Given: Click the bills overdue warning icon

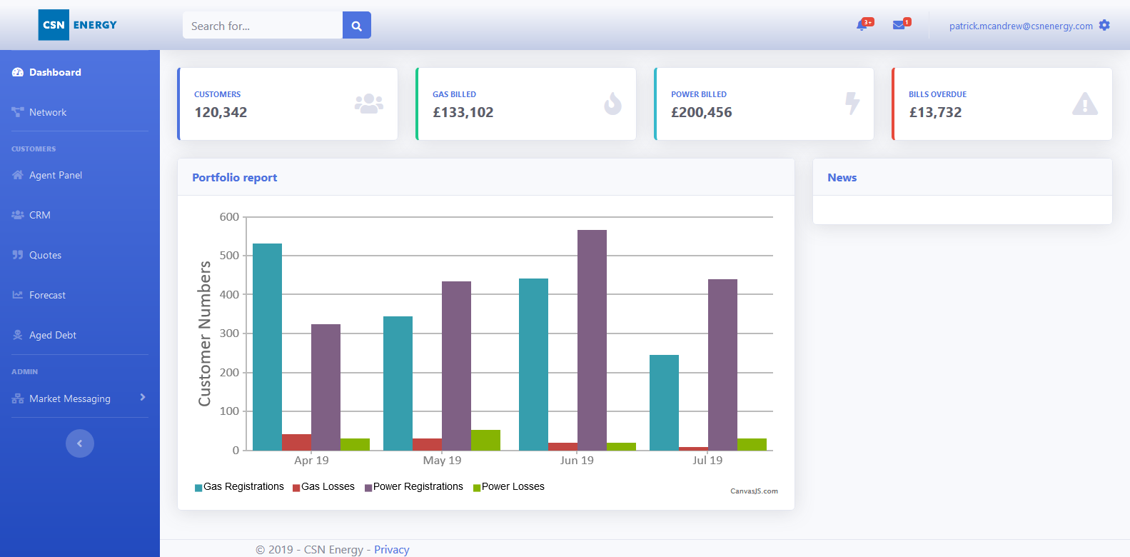Looking at the screenshot, I should click(x=1084, y=104).
